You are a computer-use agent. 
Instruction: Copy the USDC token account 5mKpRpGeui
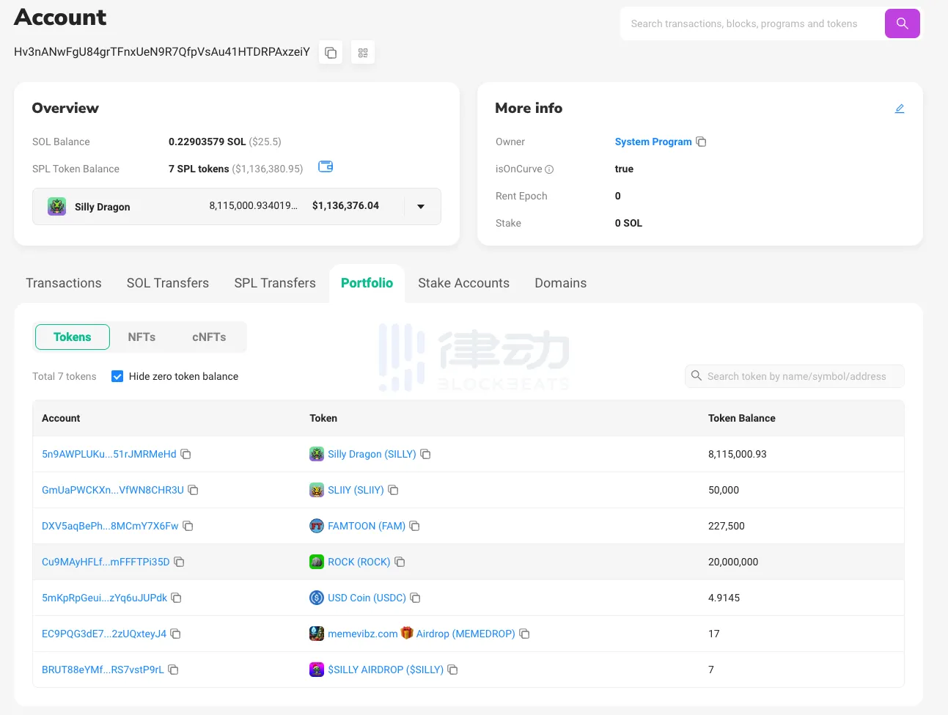point(176,598)
